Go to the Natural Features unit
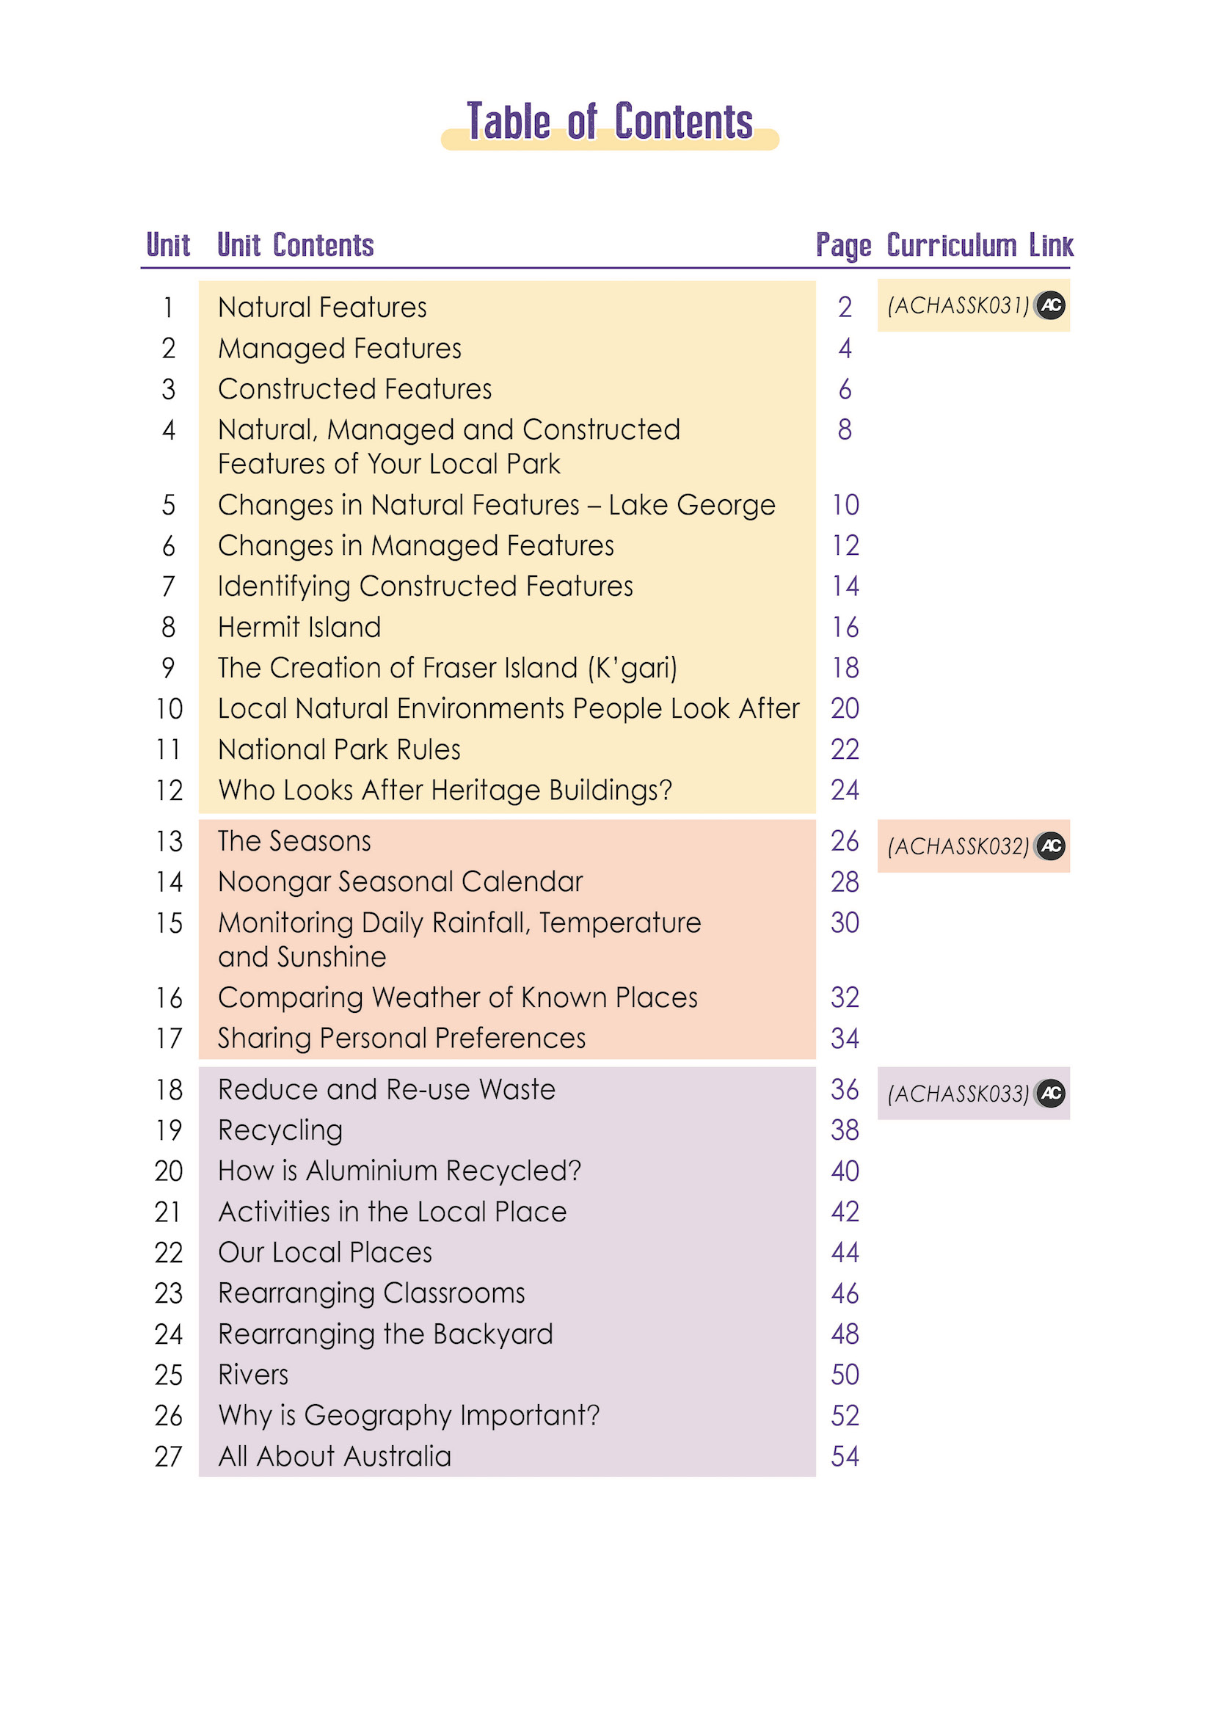 pos(322,308)
